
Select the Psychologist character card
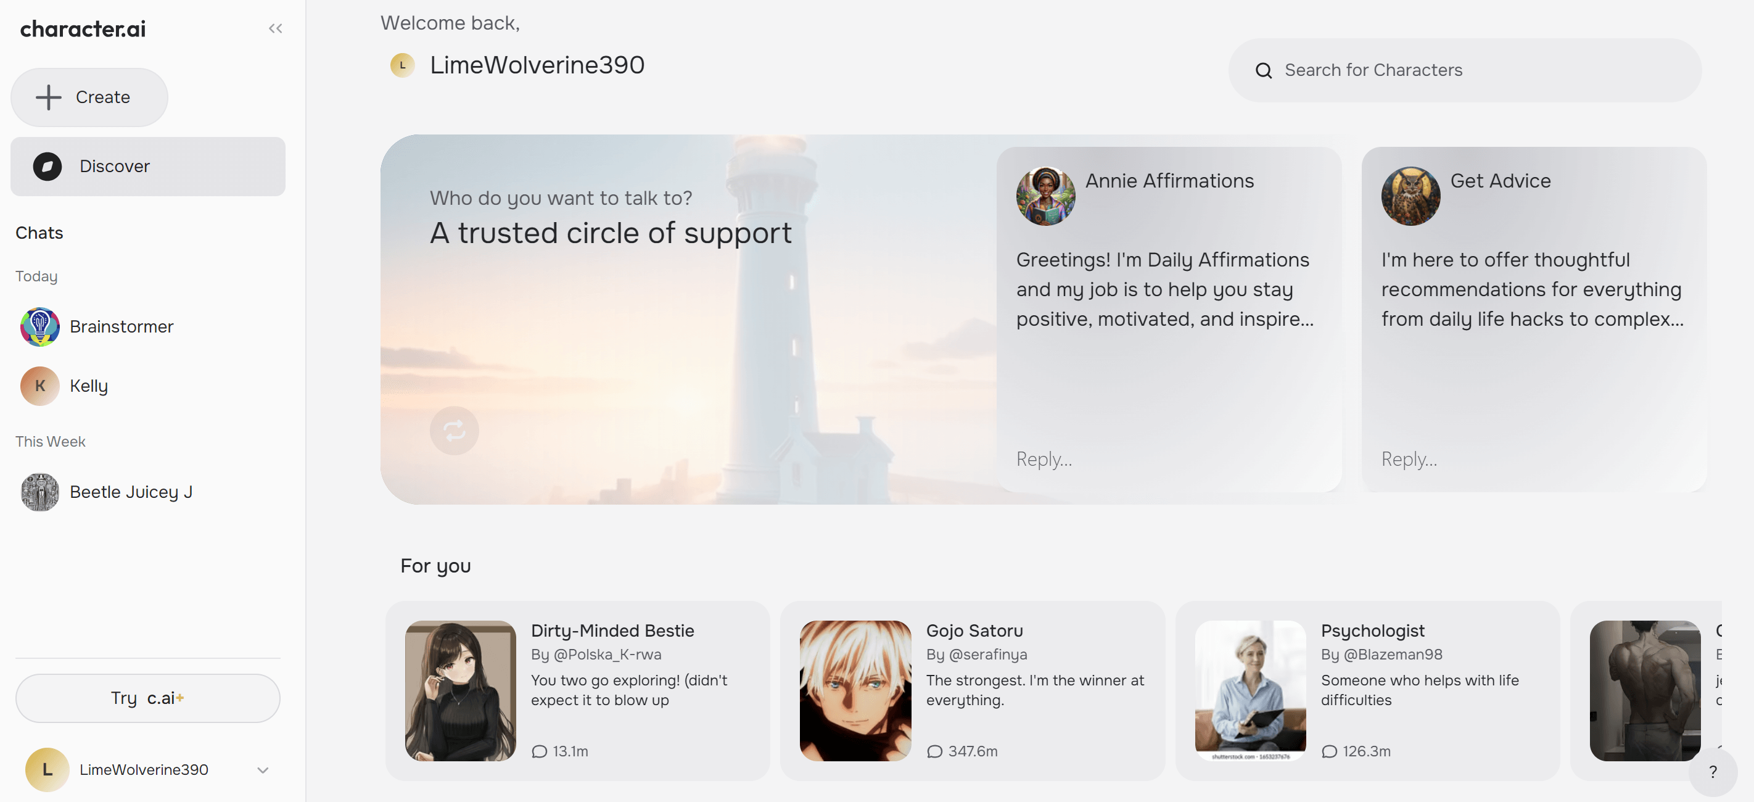1367,690
